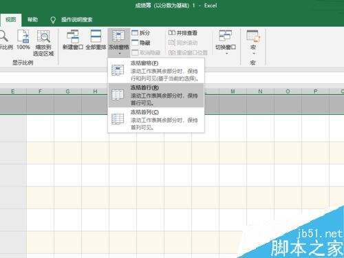Expand the Freeze Panes (冻结窗格) dropdown

click(x=119, y=43)
